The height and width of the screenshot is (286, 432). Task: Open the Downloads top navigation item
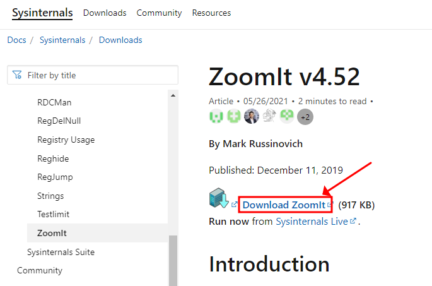coord(105,13)
